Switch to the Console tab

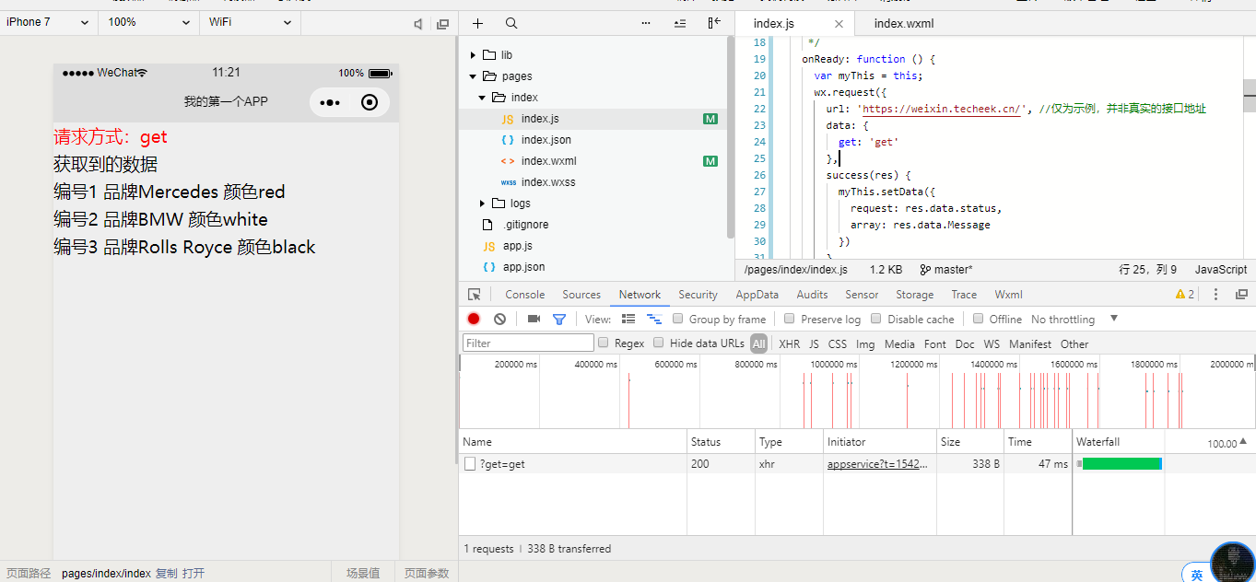[524, 295]
